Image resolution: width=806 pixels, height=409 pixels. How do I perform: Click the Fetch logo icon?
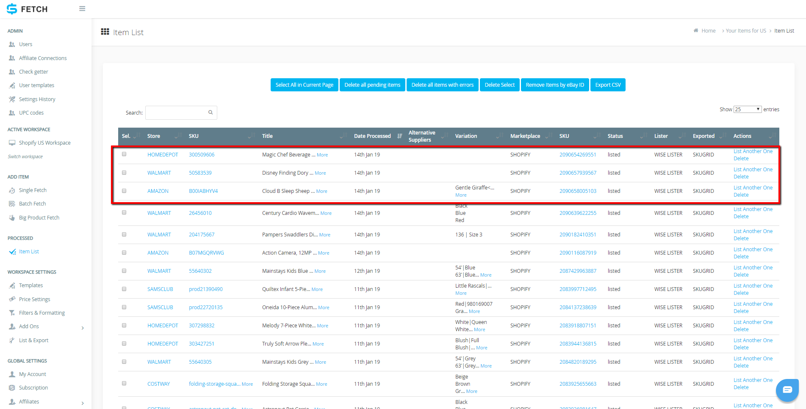[x=12, y=9]
